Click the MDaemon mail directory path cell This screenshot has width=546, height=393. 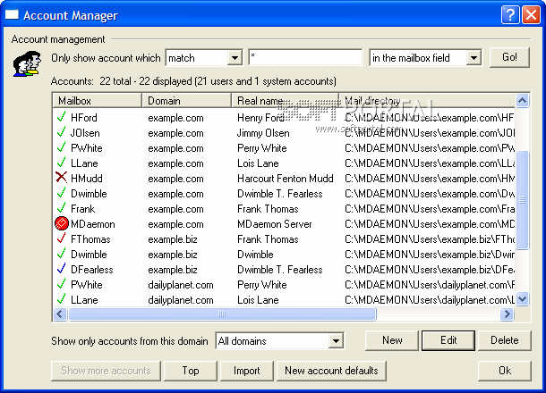430,224
